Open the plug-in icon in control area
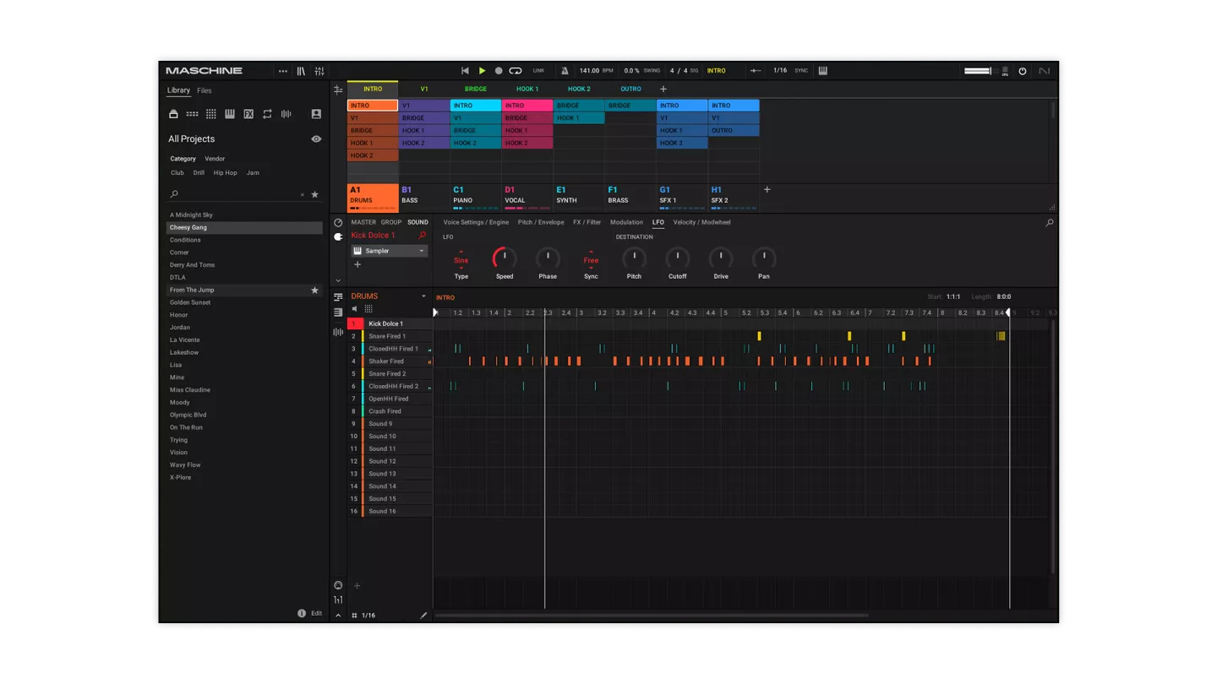The height and width of the screenshot is (684, 1217). pyautogui.click(x=338, y=236)
